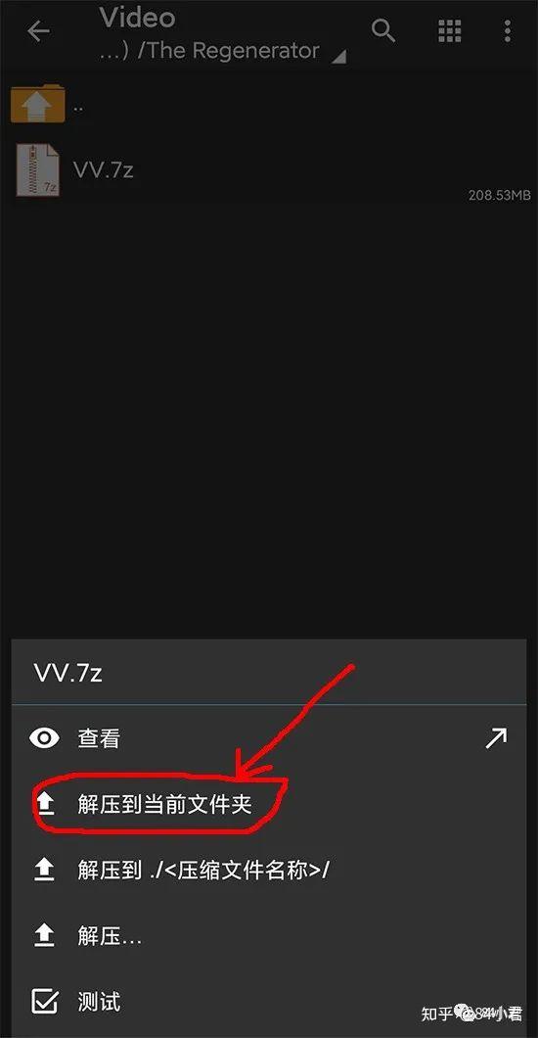Go up via parent folder icon
Screen dimensions: 538x1038
point(38,104)
